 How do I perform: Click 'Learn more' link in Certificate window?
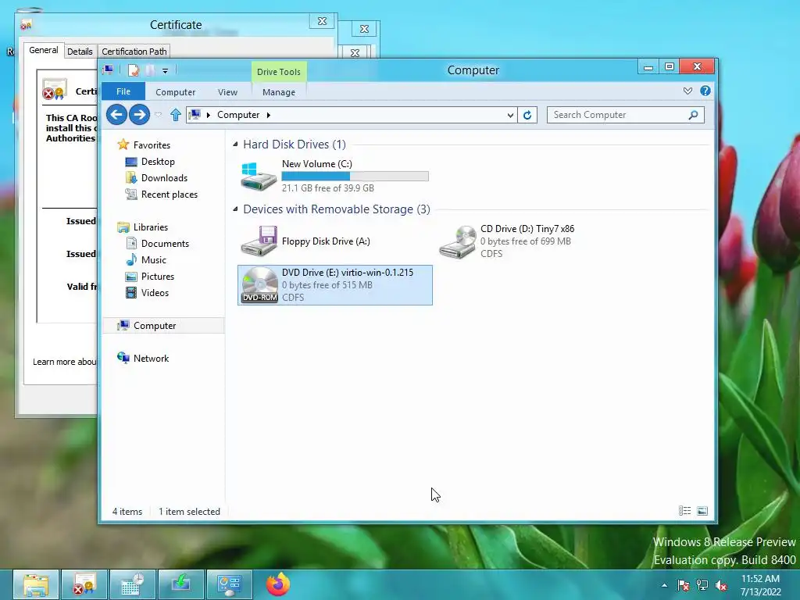click(64, 362)
